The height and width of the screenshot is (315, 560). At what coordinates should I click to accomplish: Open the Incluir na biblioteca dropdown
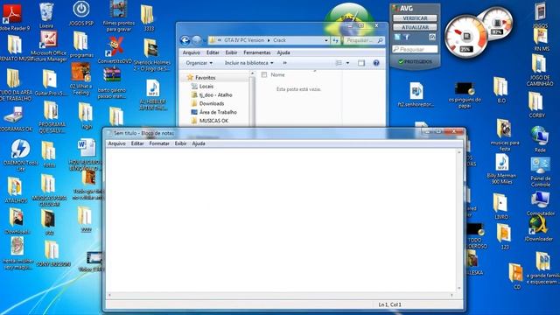248,63
